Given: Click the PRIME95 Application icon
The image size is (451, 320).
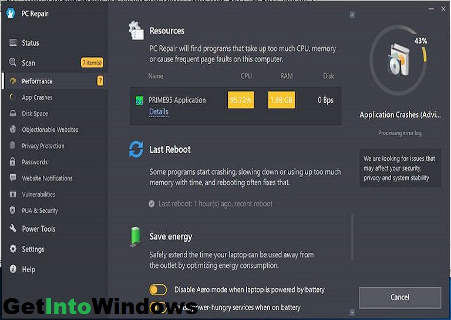Looking at the screenshot, I should [139, 101].
